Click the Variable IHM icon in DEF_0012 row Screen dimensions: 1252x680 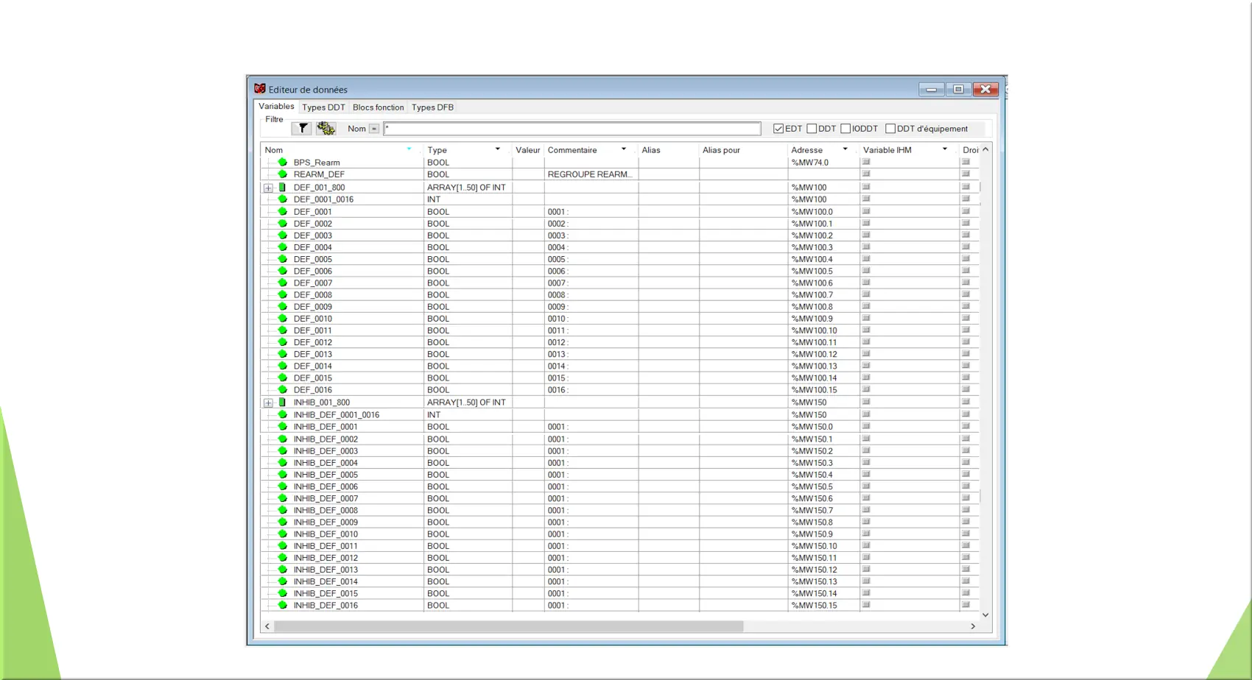pyautogui.click(x=866, y=341)
